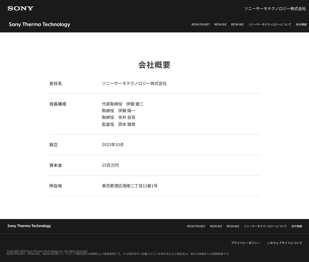This screenshot has width=309, height=262.
Task: Open REON WIZ in the footer
Action: point(233,226)
